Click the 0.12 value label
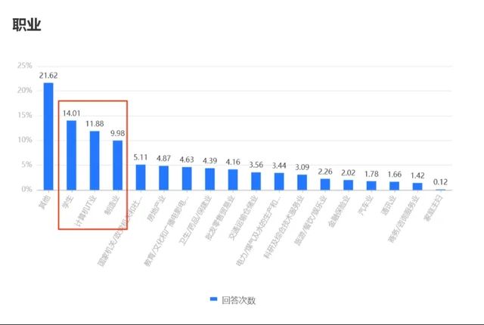The width and height of the screenshot is (484, 325). [x=440, y=182]
